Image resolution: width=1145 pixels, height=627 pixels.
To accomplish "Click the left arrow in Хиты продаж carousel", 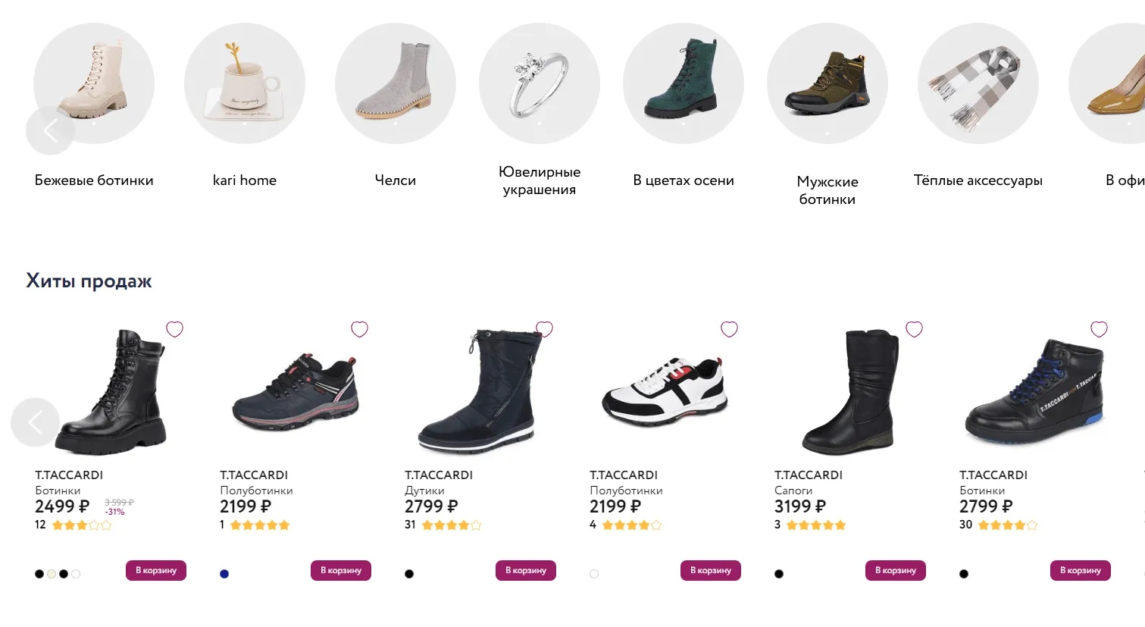I will click(x=35, y=422).
